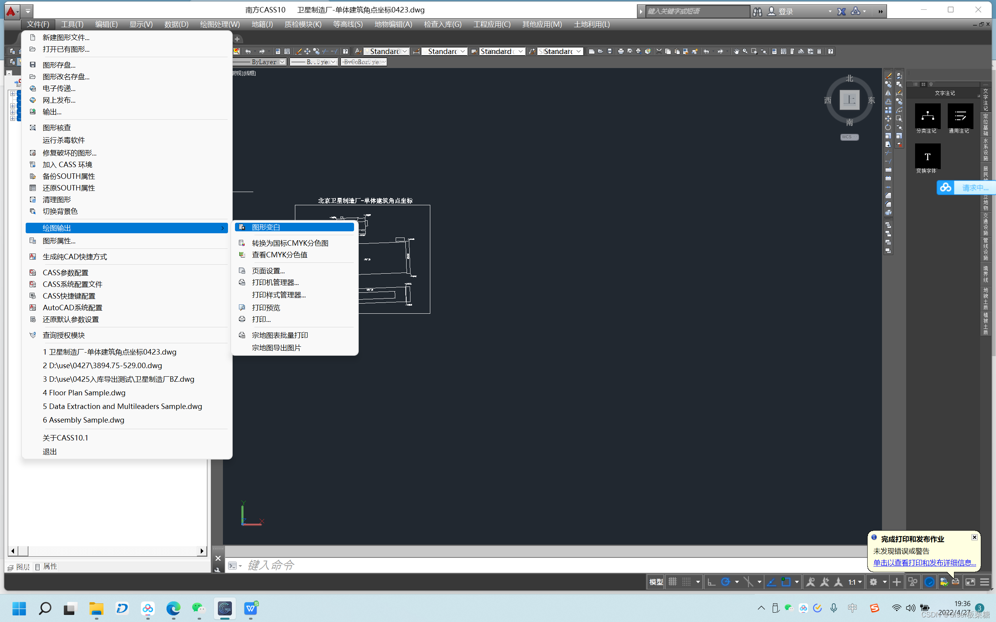Image resolution: width=996 pixels, height=622 pixels.
Task: Click the 模型 model space button
Action: [656, 582]
